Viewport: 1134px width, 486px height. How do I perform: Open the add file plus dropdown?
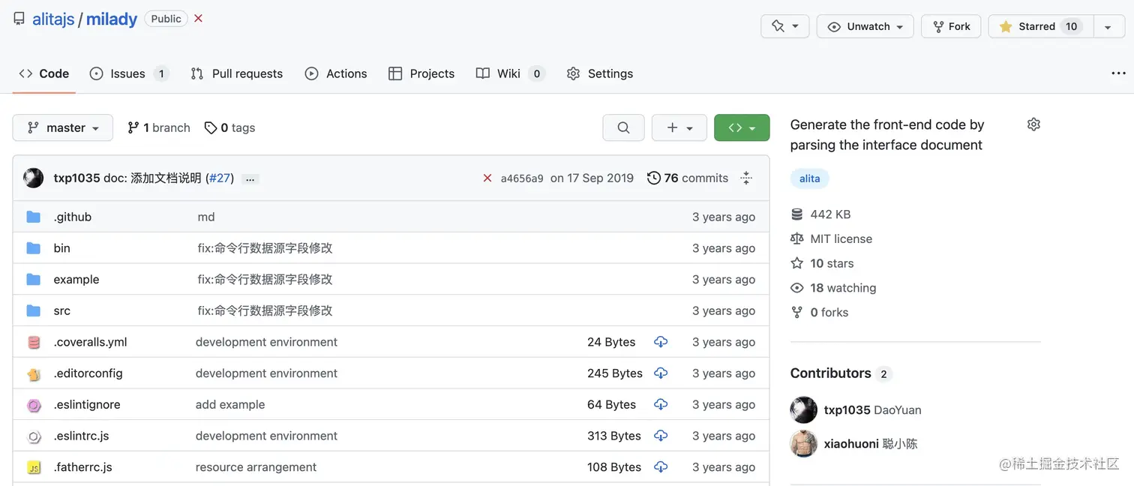679,127
